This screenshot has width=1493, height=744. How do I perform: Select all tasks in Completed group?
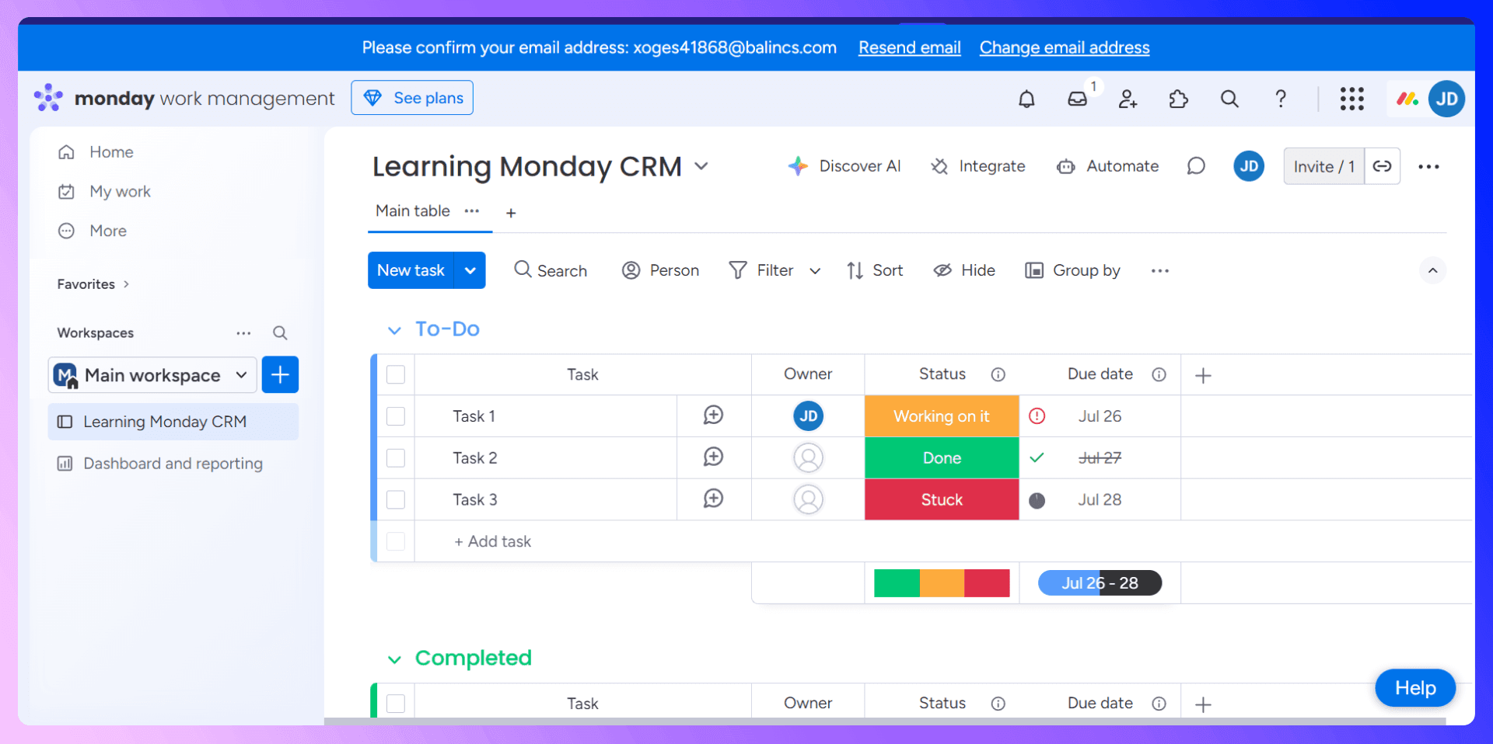pyautogui.click(x=396, y=704)
